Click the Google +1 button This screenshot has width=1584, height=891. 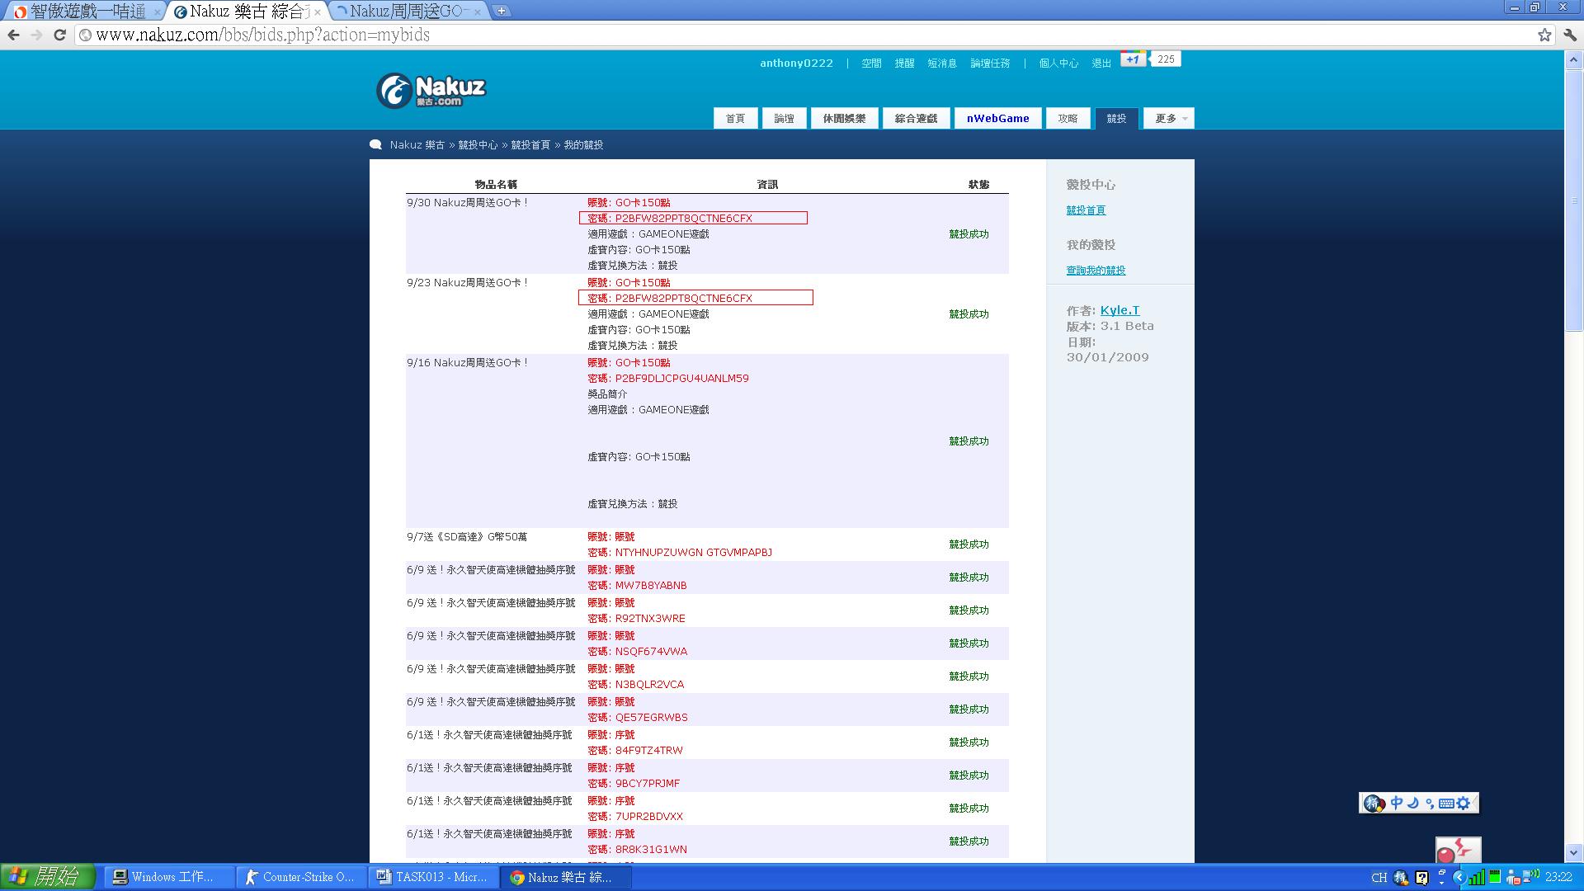pyautogui.click(x=1133, y=59)
